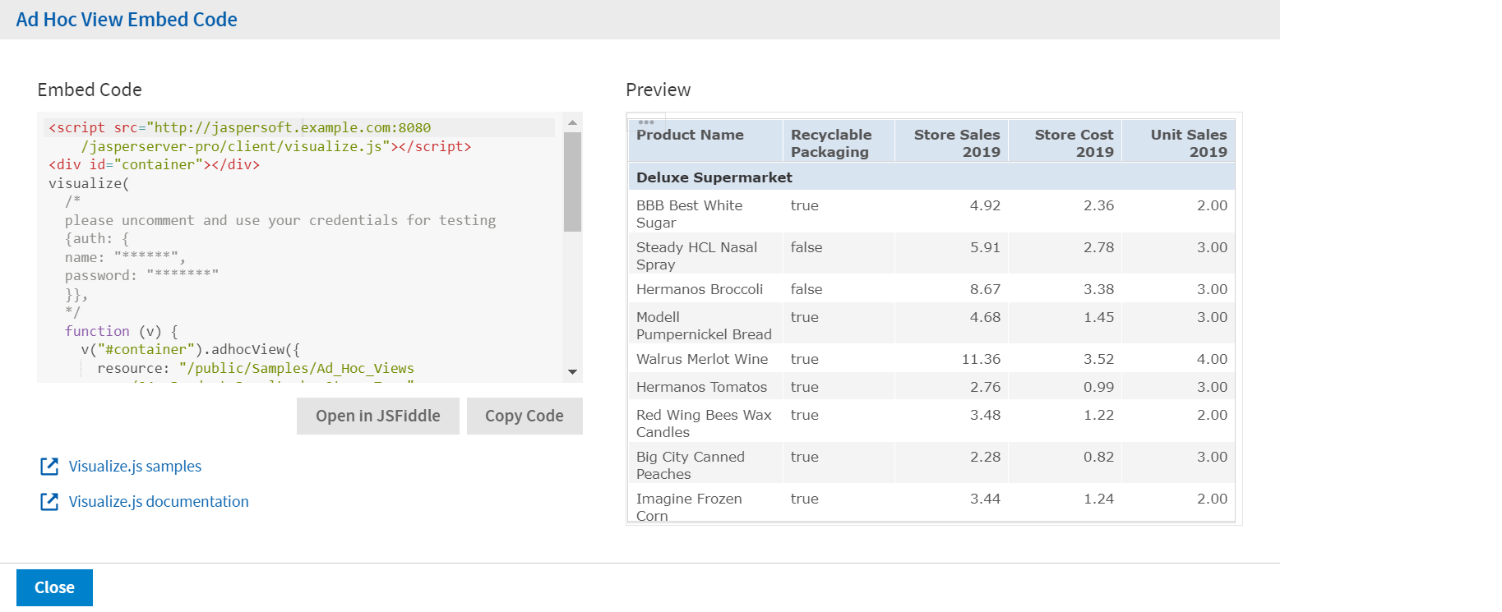Click inside the embed code on the visualize( line
1502x612 pixels.
[89, 183]
